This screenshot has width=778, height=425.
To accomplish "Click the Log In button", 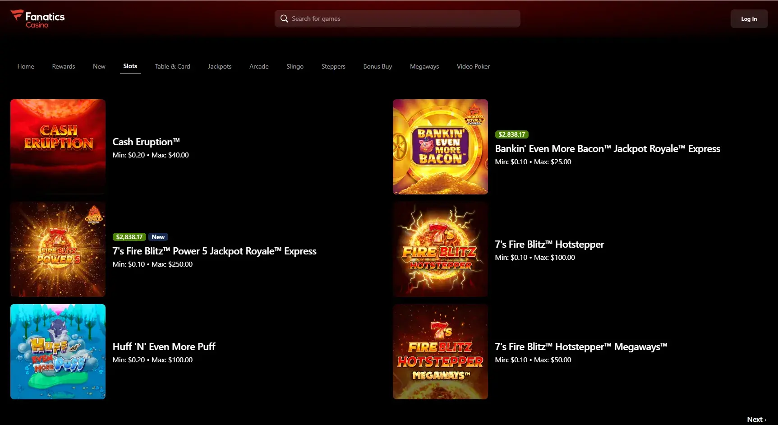I will 749,19.
